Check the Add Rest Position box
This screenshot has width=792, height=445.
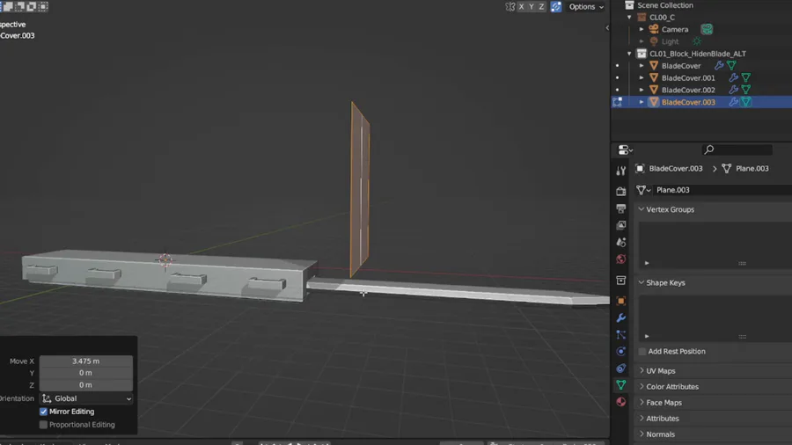(642, 351)
